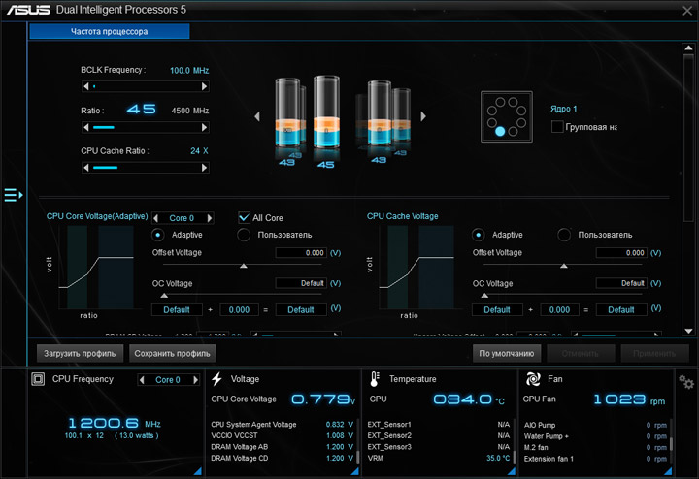Click the 100.0 MHz BCLK value
Image resolution: width=699 pixels, height=479 pixels.
pos(189,71)
